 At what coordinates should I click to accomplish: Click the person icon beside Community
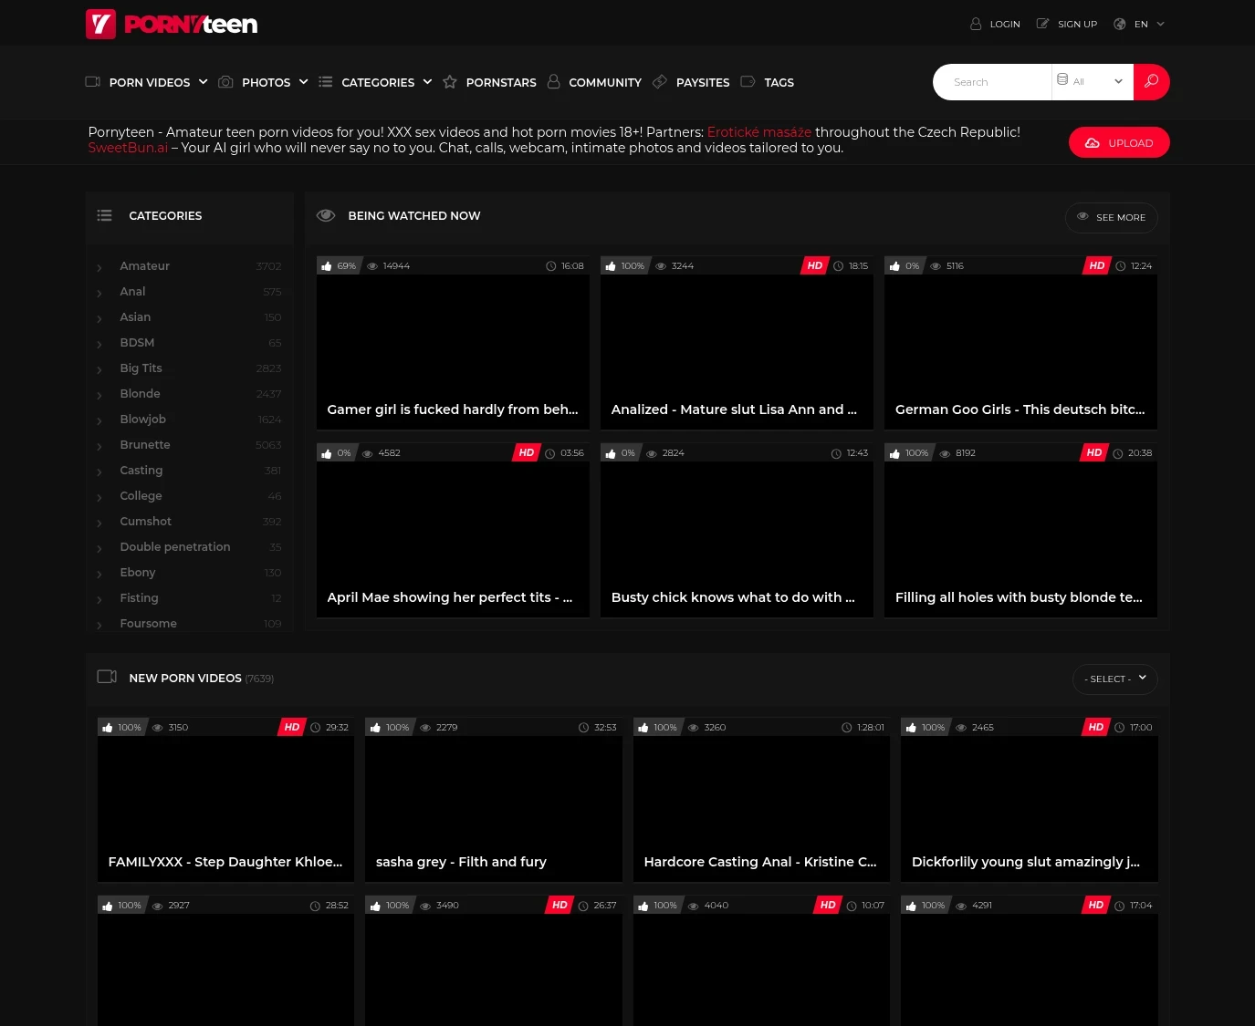(x=553, y=82)
